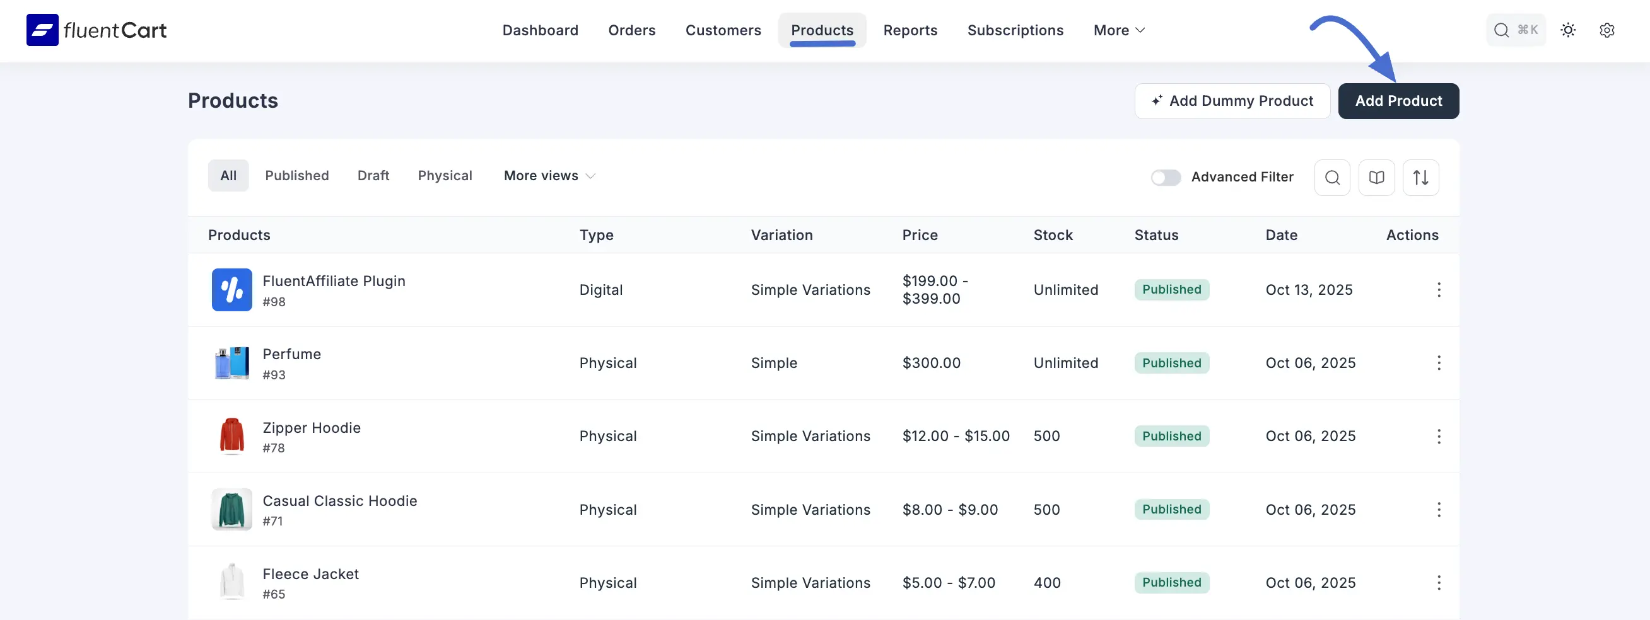Click the Published status badge for Fleece Jacket

point(1171,582)
